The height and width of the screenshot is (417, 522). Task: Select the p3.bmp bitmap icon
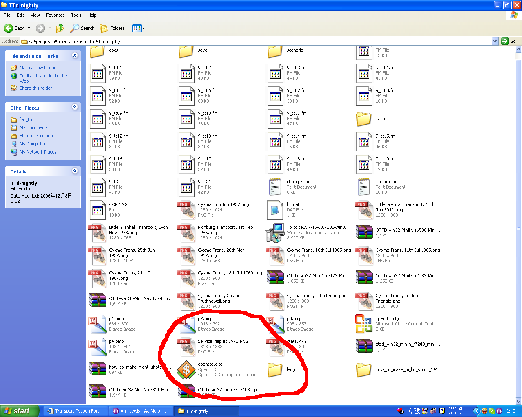point(276,324)
